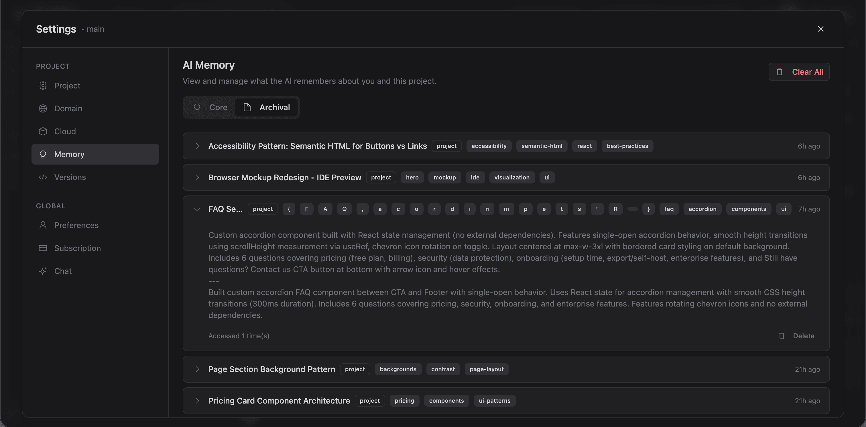Click the document icon on Archival tab
This screenshot has width=866, height=427.
click(x=247, y=108)
